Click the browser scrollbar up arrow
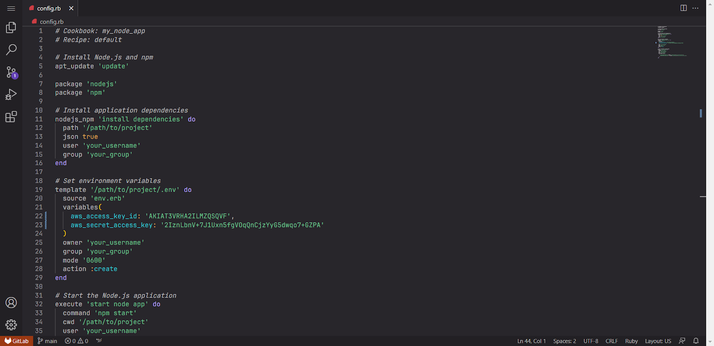Image resolution: width=714 pixels, height=346 pixels. tap(710, 4)
